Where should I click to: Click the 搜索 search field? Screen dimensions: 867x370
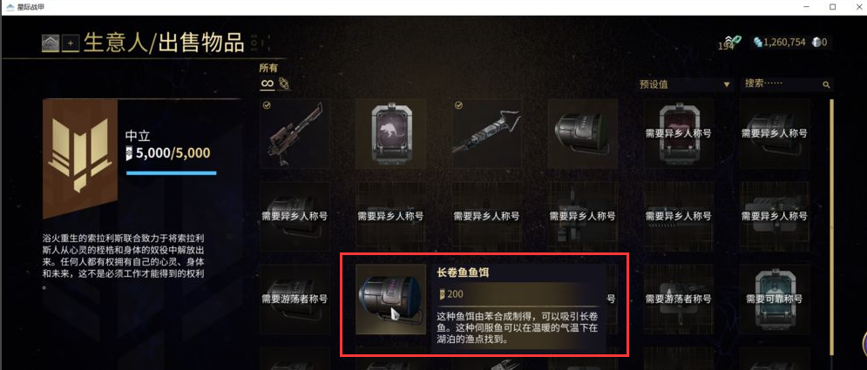(786, 84)
